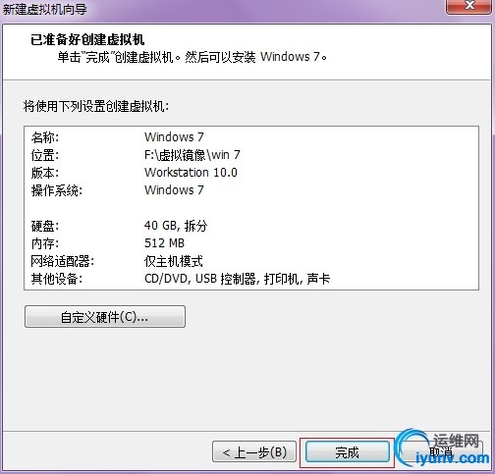Cancel the wizard with the 取消 button
This screenshot has height=474, width=495.
click(441, 452)
